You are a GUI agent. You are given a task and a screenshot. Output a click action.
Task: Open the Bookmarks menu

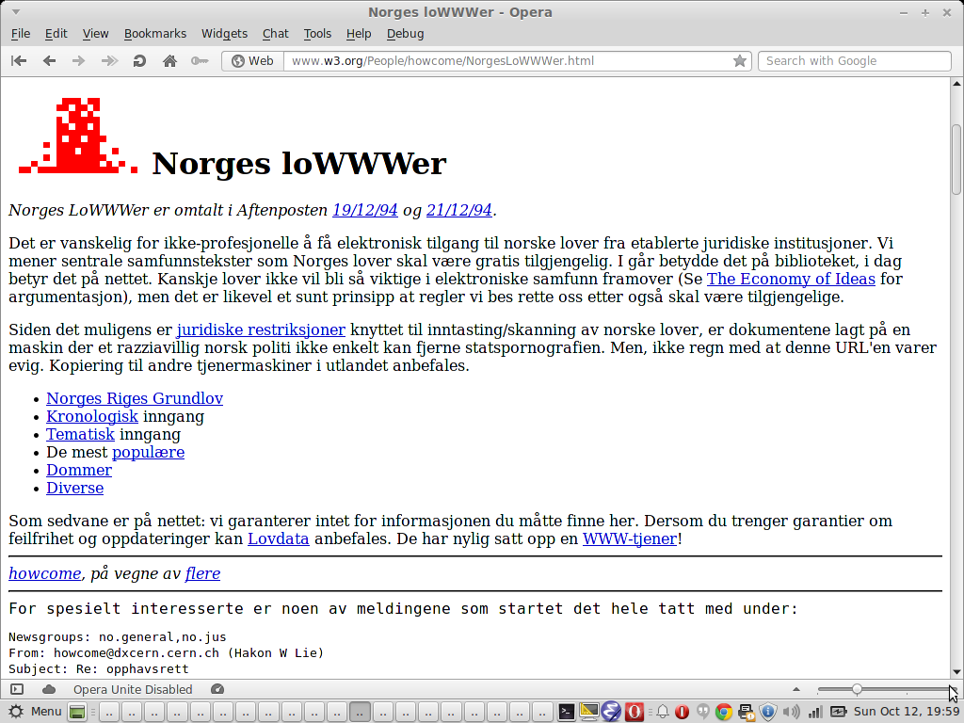(x=155, y=34)
